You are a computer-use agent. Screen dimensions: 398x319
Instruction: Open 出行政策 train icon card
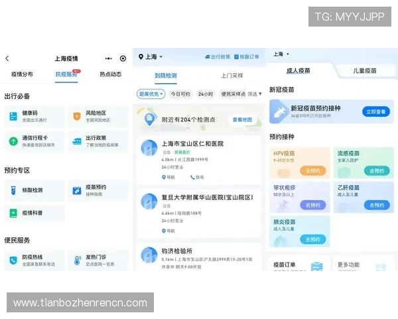[x=77, y=141]
